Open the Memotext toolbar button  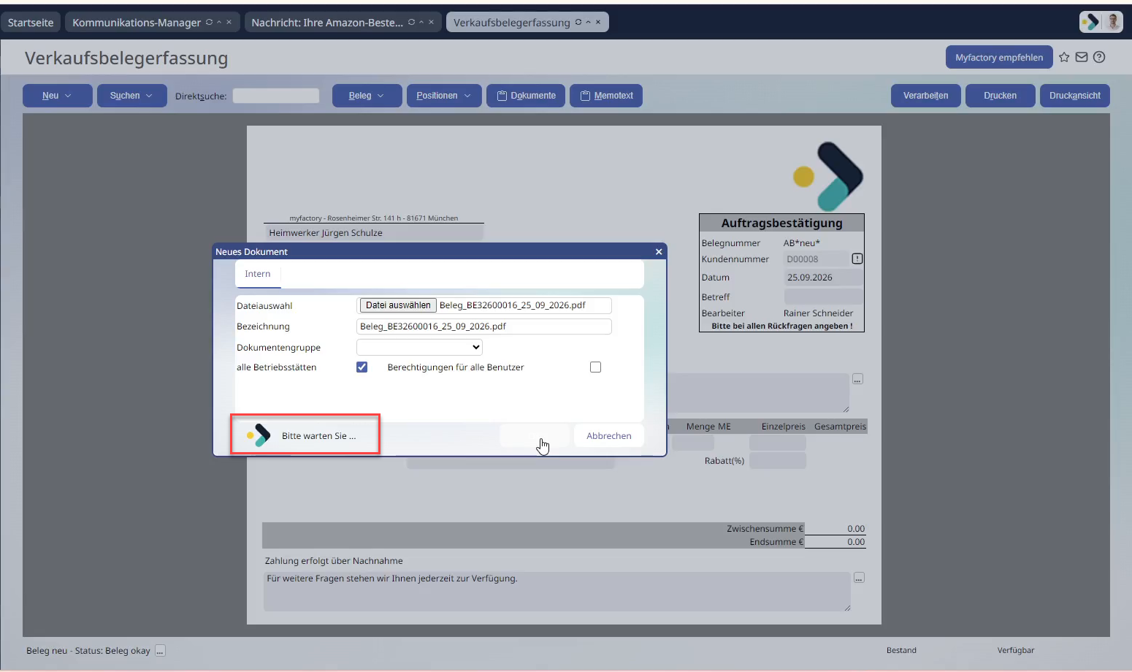pyautogui.click(x=606, y=96)
